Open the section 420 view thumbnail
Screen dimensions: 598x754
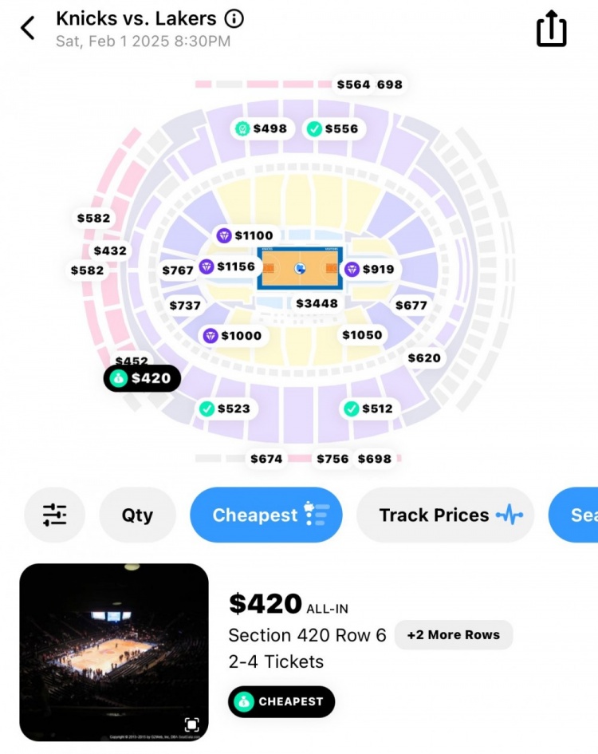click(x=114, y=652)
